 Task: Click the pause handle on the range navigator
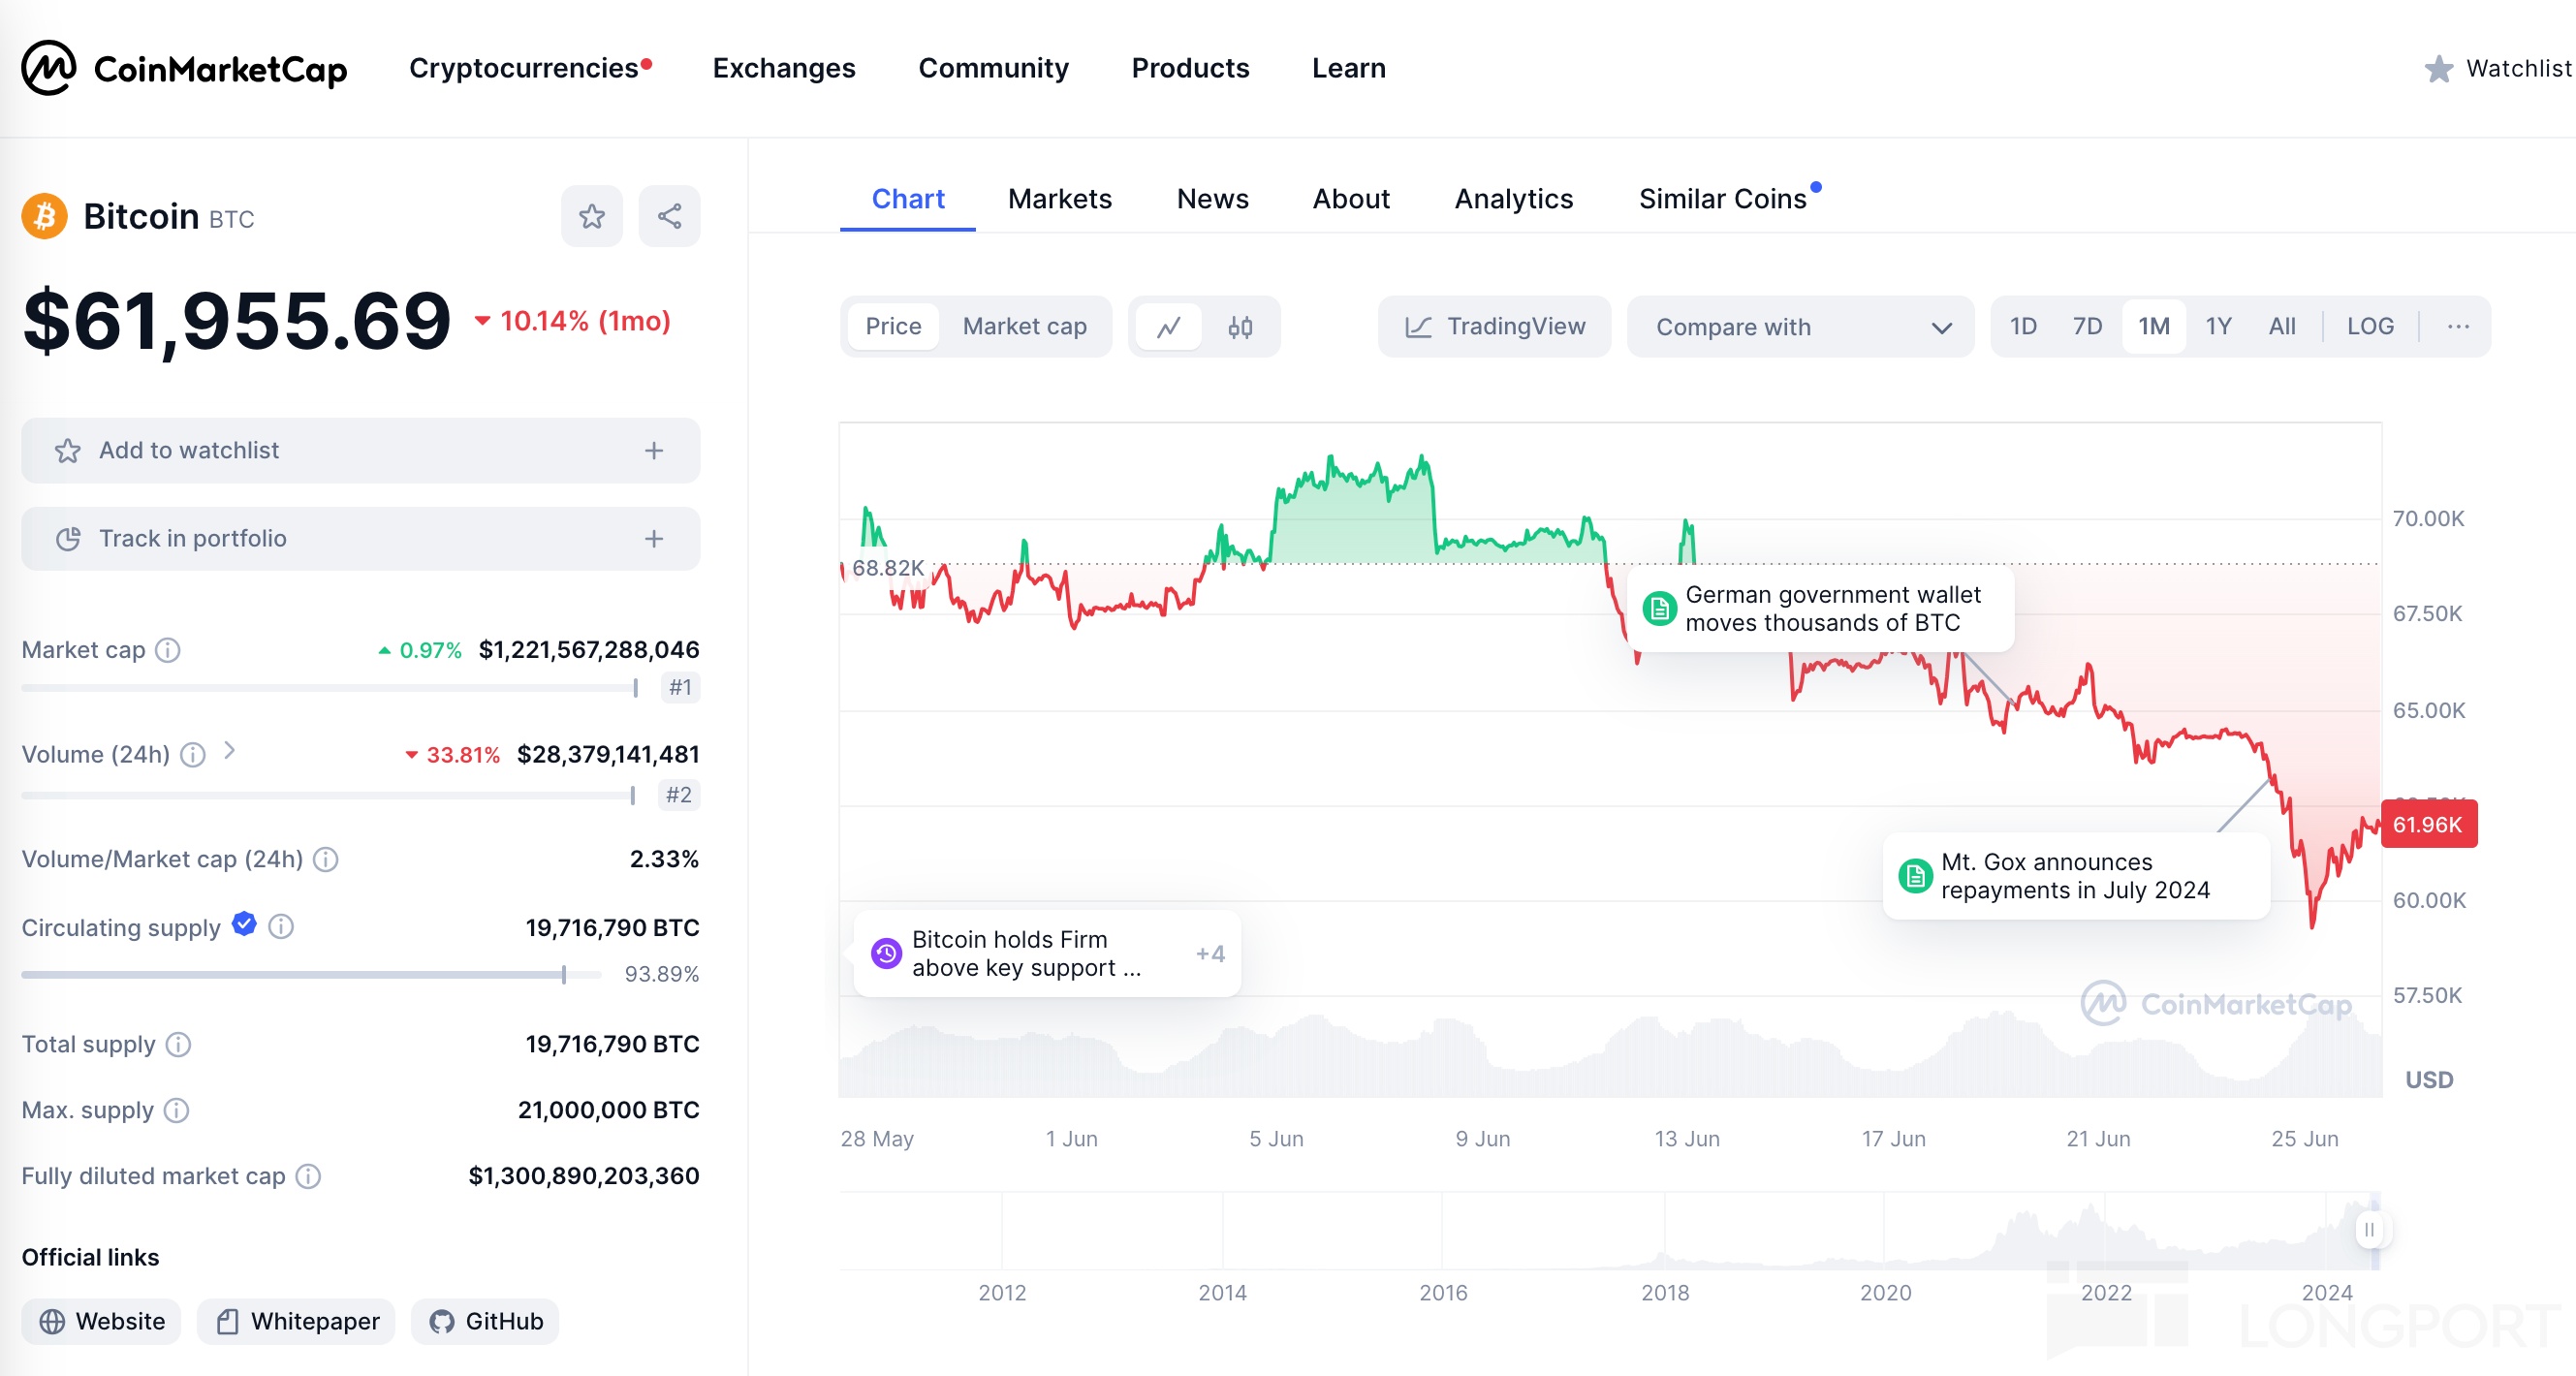2369,1229
